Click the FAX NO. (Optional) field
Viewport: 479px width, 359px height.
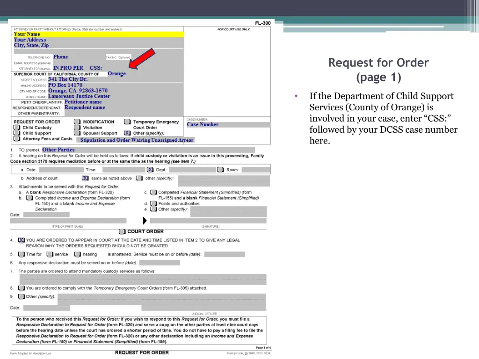(x=157, y=57)
